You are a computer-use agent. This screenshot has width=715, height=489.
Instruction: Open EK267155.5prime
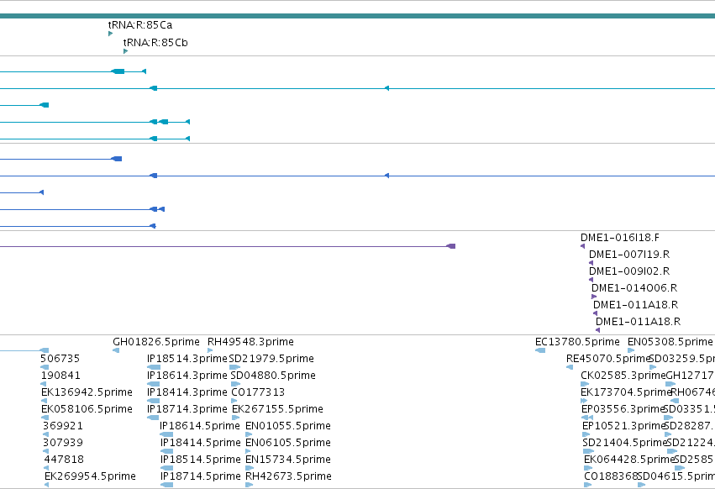pos(278,409)
